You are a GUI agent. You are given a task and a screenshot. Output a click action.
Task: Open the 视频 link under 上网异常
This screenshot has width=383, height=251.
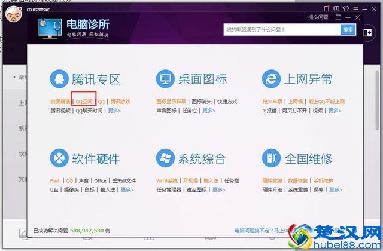pyautogui.click(x=318, y=111)
